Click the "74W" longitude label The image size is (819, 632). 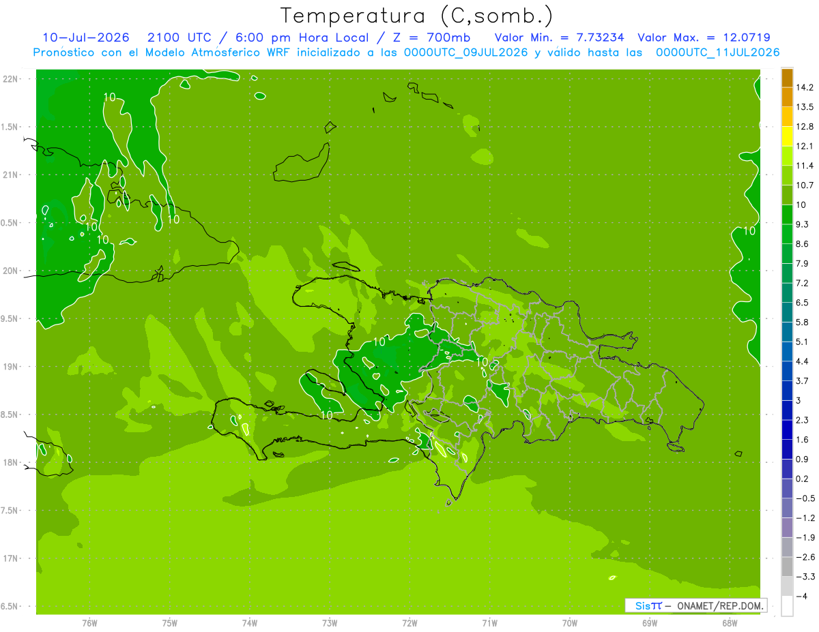250,623
